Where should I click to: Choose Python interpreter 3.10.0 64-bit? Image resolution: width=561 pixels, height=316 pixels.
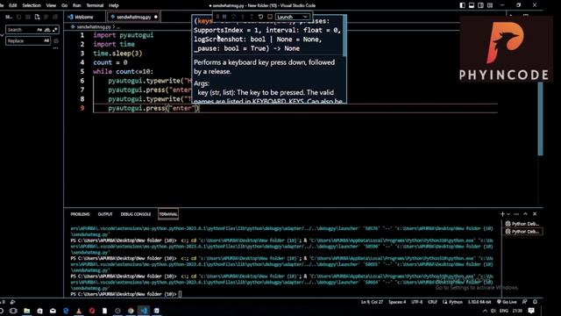pos(479,302)
